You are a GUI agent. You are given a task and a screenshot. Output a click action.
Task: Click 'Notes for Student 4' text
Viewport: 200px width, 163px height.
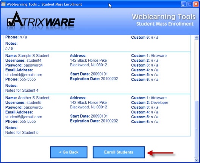pos(22,90)
